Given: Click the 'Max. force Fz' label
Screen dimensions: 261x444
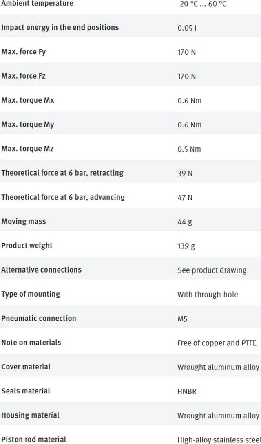Looking at the screenshot, I should [24, 76].
